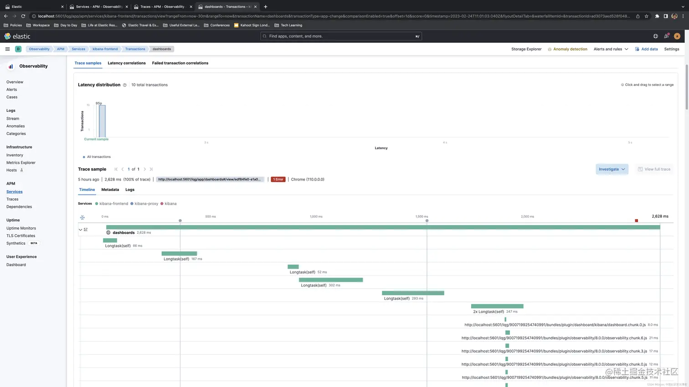689x387 pixels.
Task: Click kibana-frontend breadcrumb
Action: tap(105, 49)
